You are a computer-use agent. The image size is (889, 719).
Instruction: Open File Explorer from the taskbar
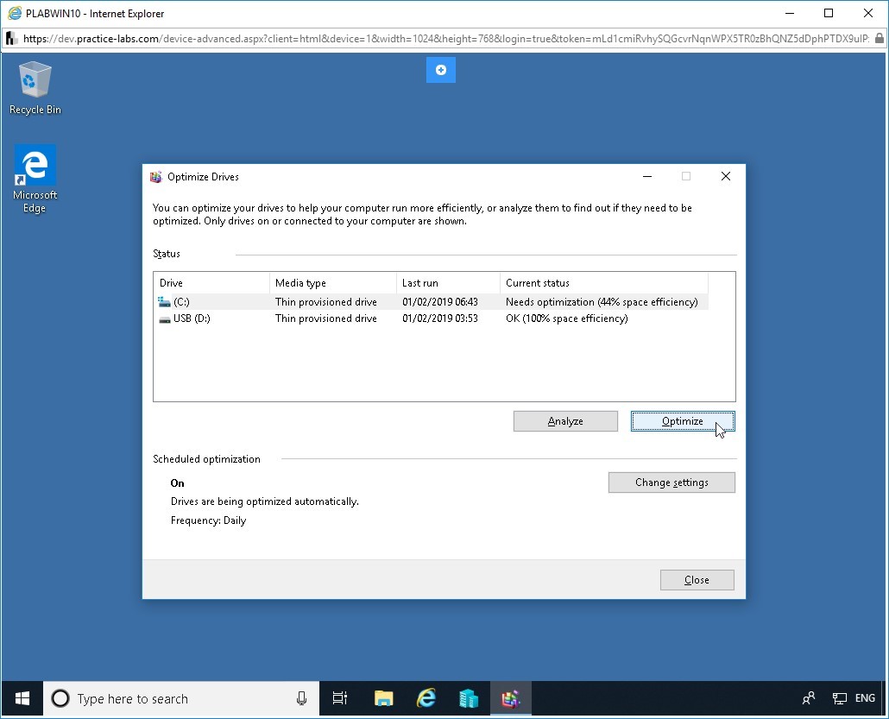point(384,698)
